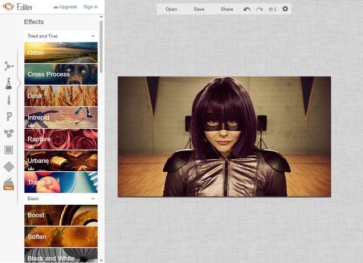Open the settings gear icon
Screen dimensions: 363x263
pyautogui.click(x=285, y=9)
